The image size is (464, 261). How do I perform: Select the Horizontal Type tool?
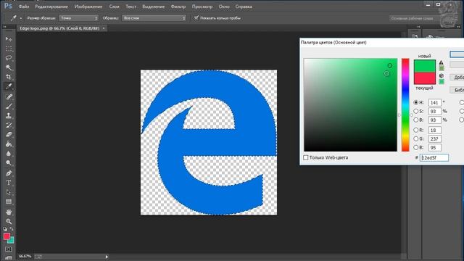[x=9, y=183]
